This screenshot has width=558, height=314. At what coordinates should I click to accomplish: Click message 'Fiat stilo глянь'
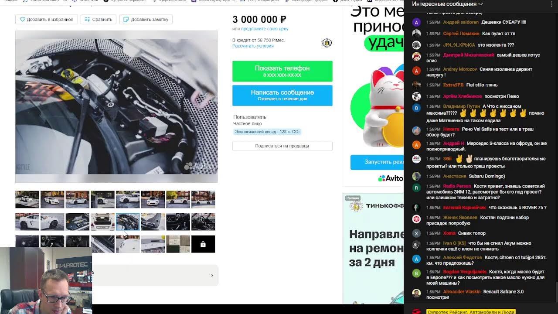pos(482,85)
